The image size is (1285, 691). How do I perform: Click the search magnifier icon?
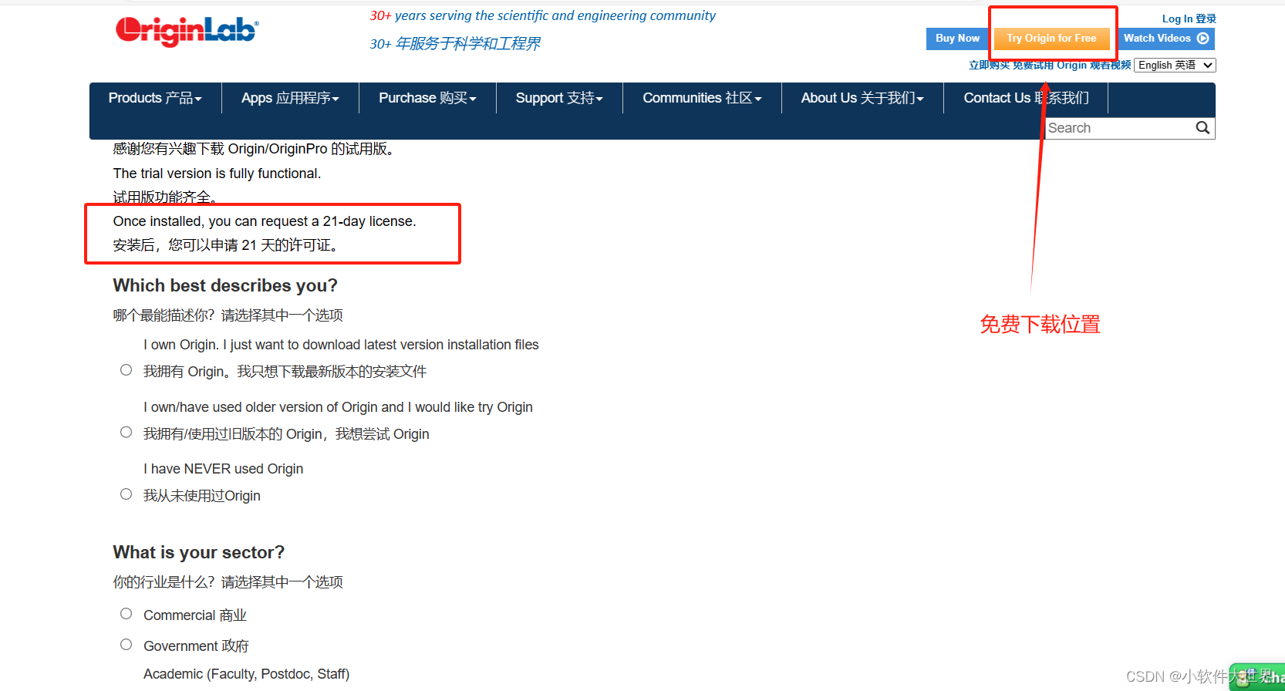coord(1202,128)
